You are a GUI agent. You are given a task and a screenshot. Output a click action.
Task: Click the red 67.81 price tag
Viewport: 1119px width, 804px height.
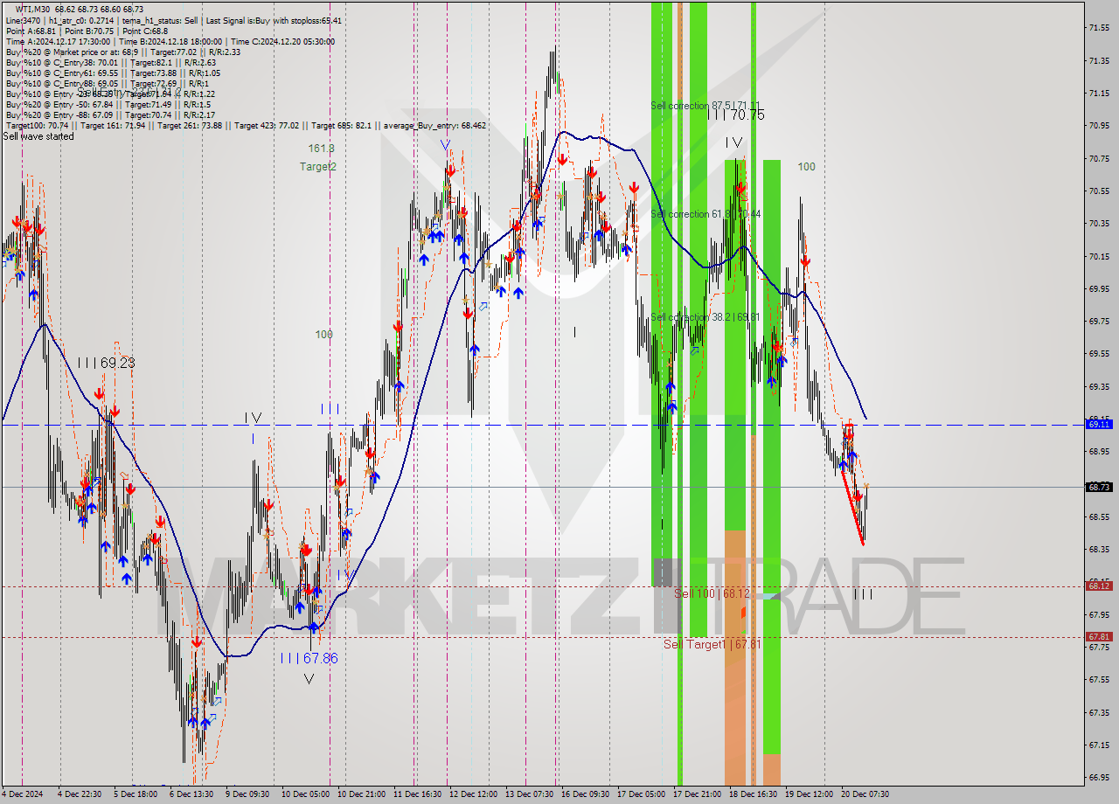1099,636
